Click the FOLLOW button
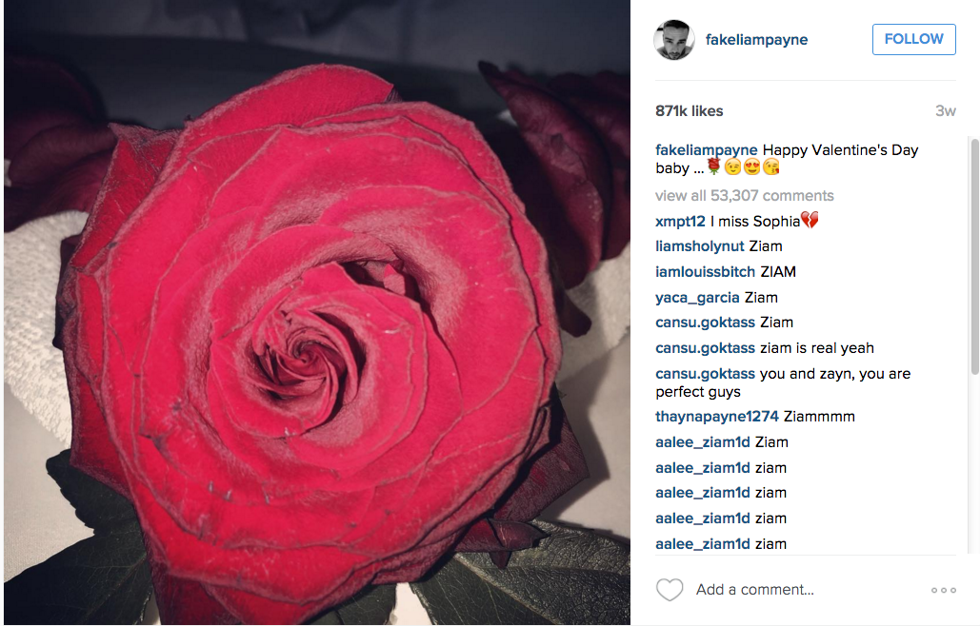This screenshot has width=980, height=626. (913, 39)
